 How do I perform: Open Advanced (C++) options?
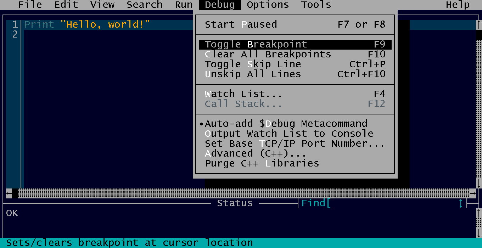pos(295,153)
